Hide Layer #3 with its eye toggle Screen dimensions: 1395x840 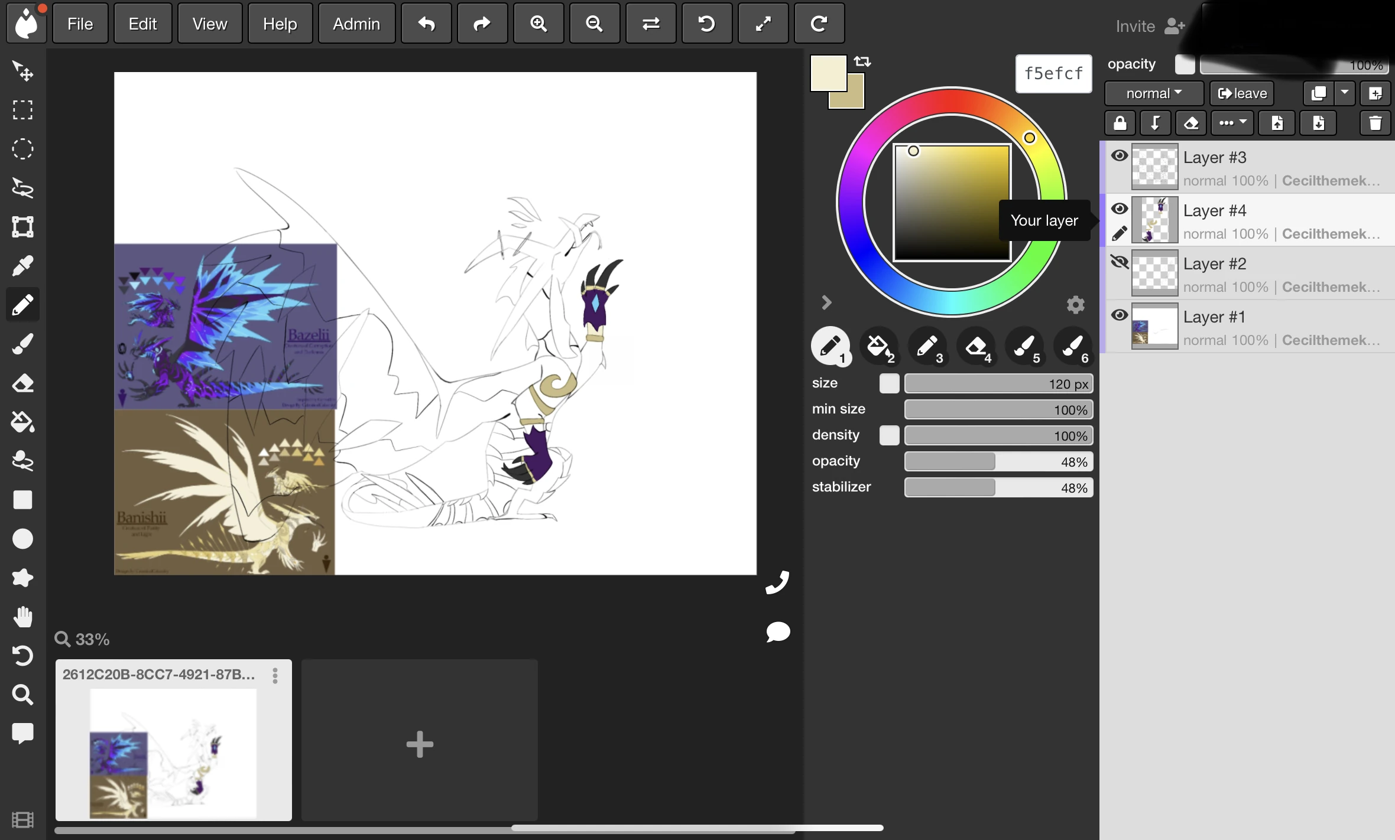pyautogui.click(x=1119, y=155)
